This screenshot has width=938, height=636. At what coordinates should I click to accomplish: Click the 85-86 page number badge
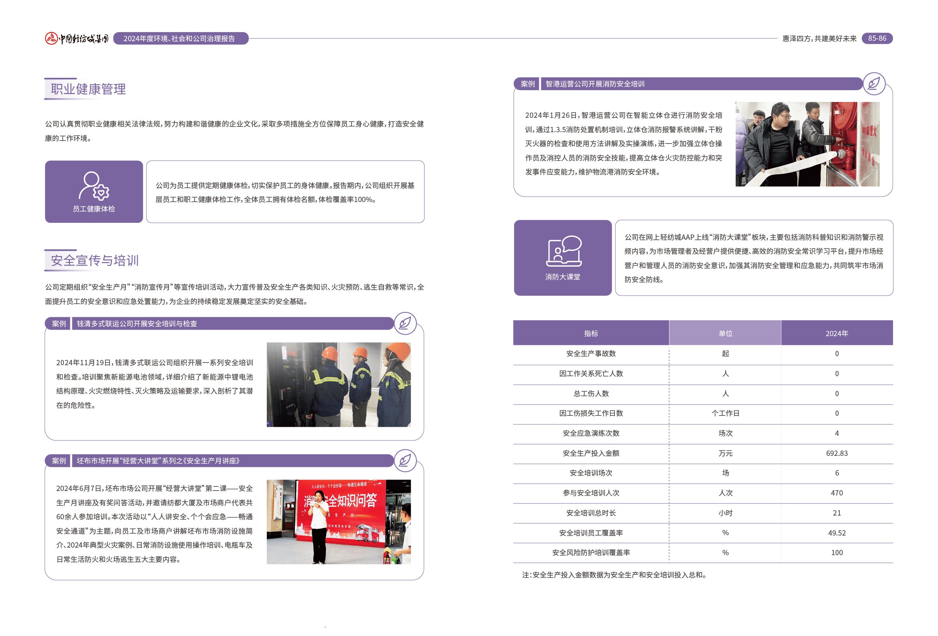click(877, 38)
